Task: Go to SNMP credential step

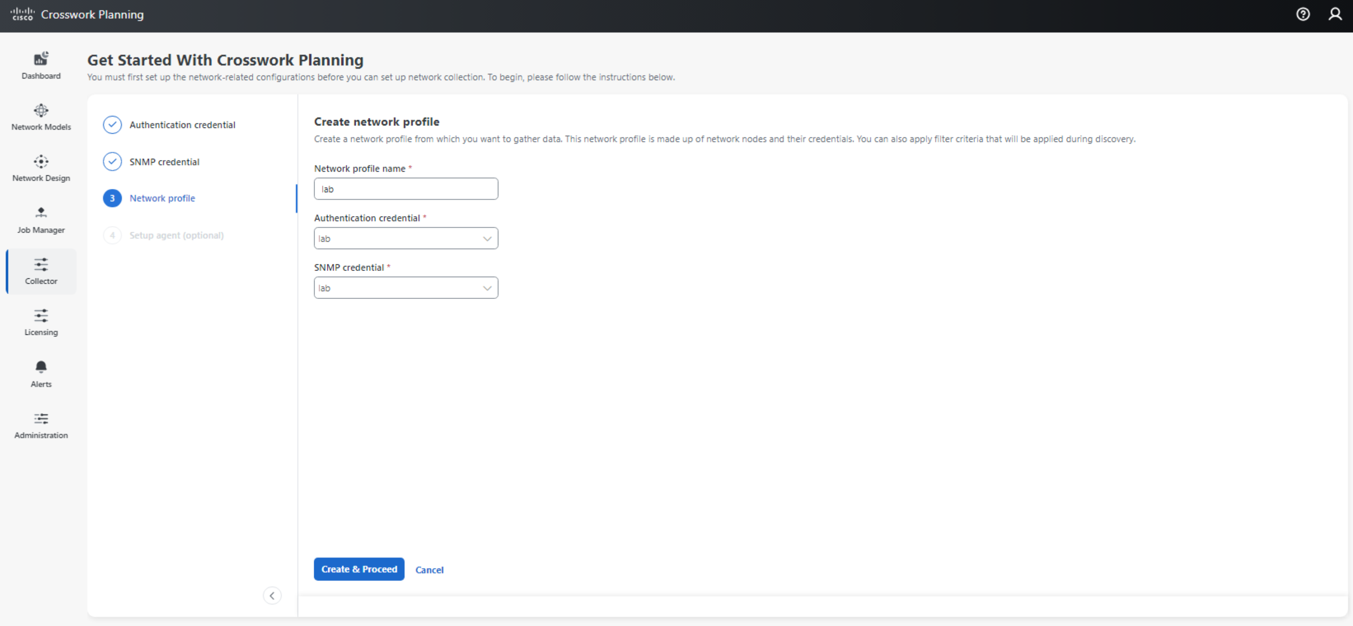Action: click(x=164, y=162)
